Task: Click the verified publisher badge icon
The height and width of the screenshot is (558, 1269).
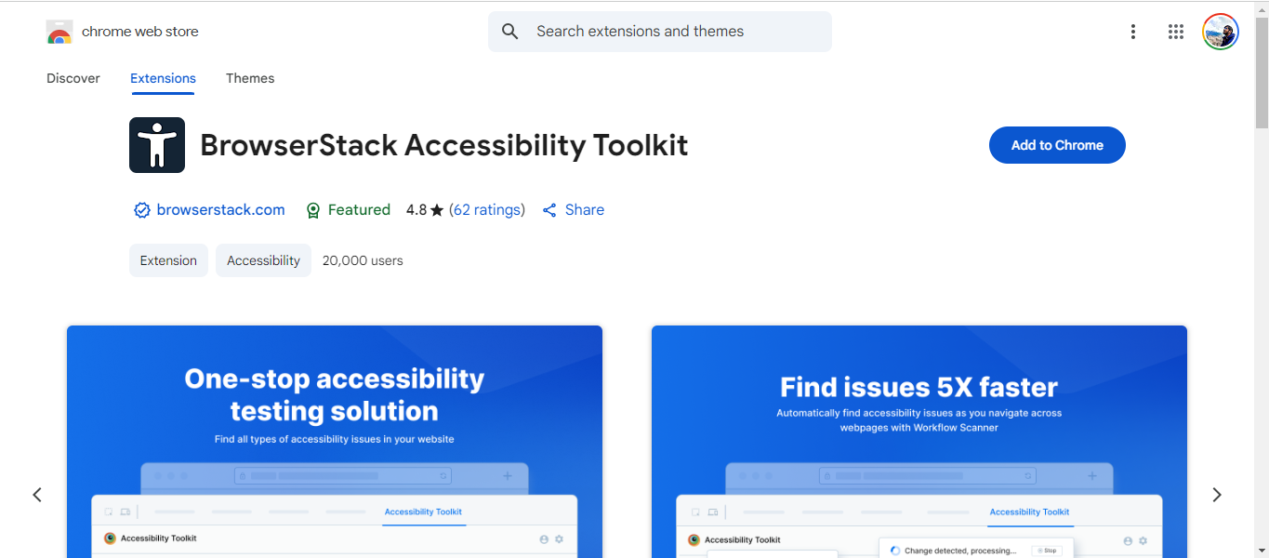Action: click(x=142, y=210)
